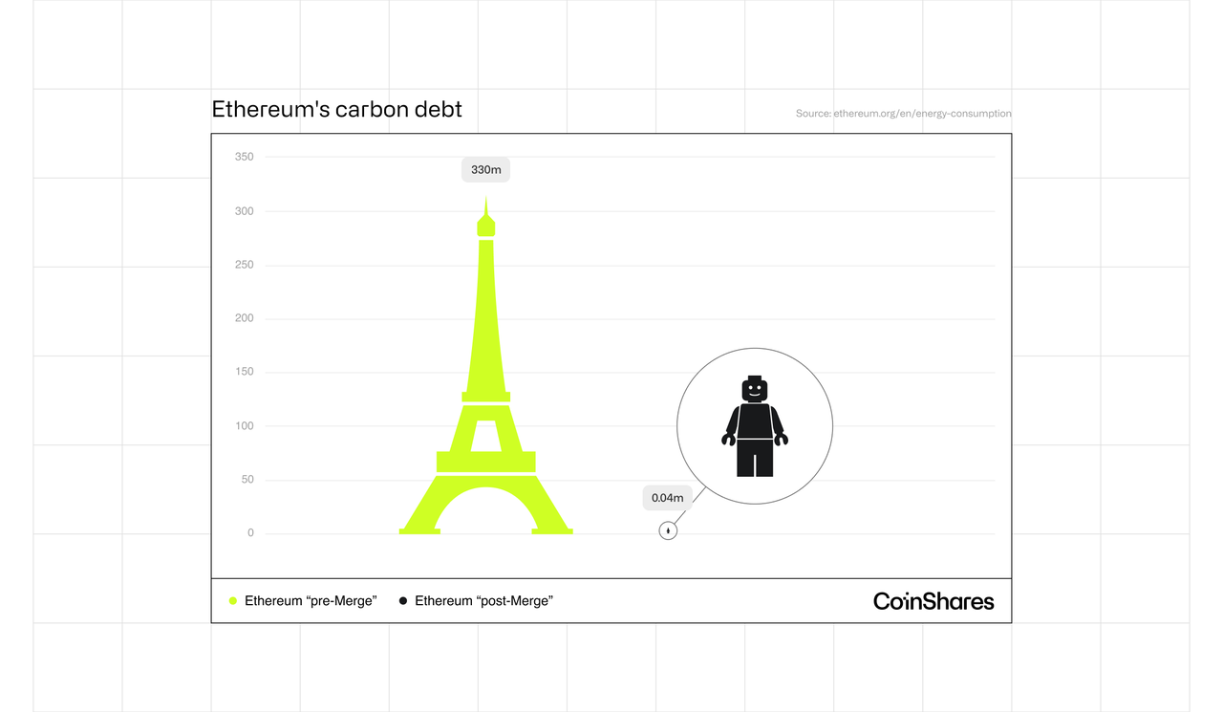Select the 330m value label
1223x712 pixels.
click(486, 170)
